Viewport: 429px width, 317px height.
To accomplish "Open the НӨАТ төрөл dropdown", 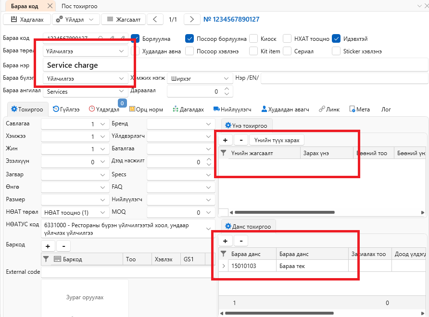I will click(x=102, y=212).
